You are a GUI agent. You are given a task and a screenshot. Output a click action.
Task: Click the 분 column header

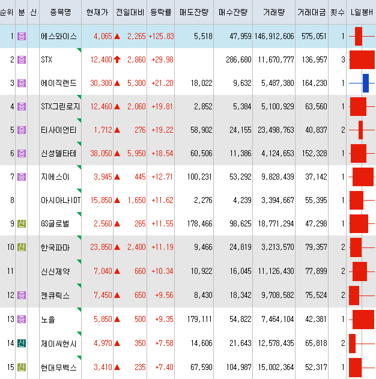22,12
